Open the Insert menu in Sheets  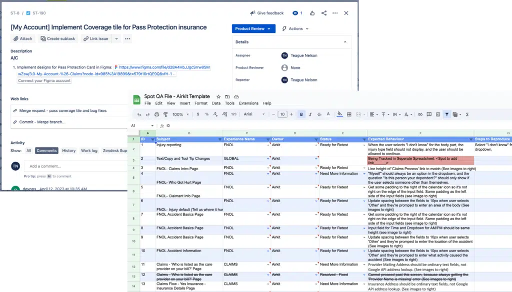click(184, 103)
